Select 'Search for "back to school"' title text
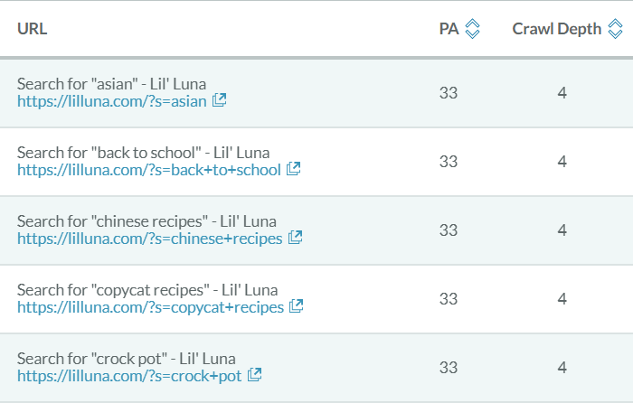 point(143,153)
